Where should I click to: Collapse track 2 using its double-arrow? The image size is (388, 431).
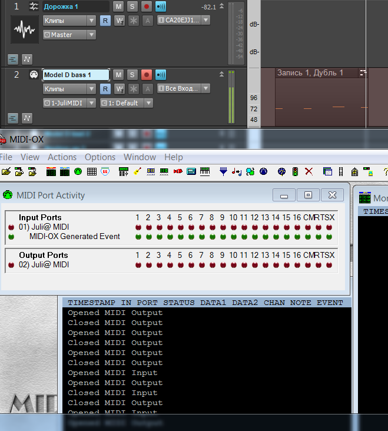click(221, 74)
